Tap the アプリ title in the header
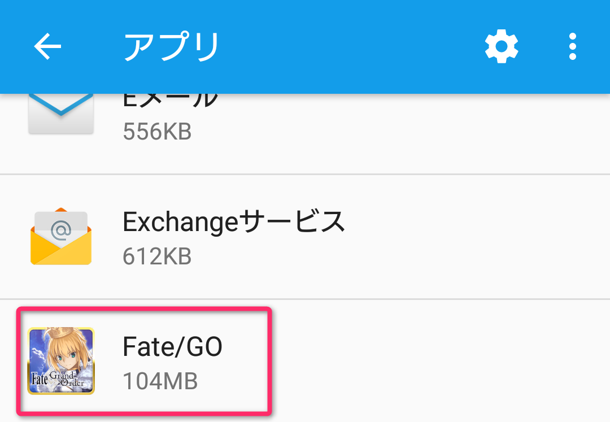Image resolution: width=610 pixels, height=422 pixels. point(171,46)
